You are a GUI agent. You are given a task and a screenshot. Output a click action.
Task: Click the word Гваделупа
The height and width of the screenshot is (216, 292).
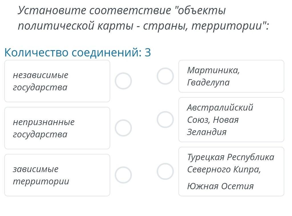208,83
